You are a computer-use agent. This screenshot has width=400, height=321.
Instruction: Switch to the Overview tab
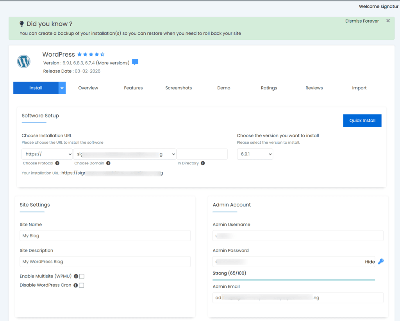tap(88, 88)
